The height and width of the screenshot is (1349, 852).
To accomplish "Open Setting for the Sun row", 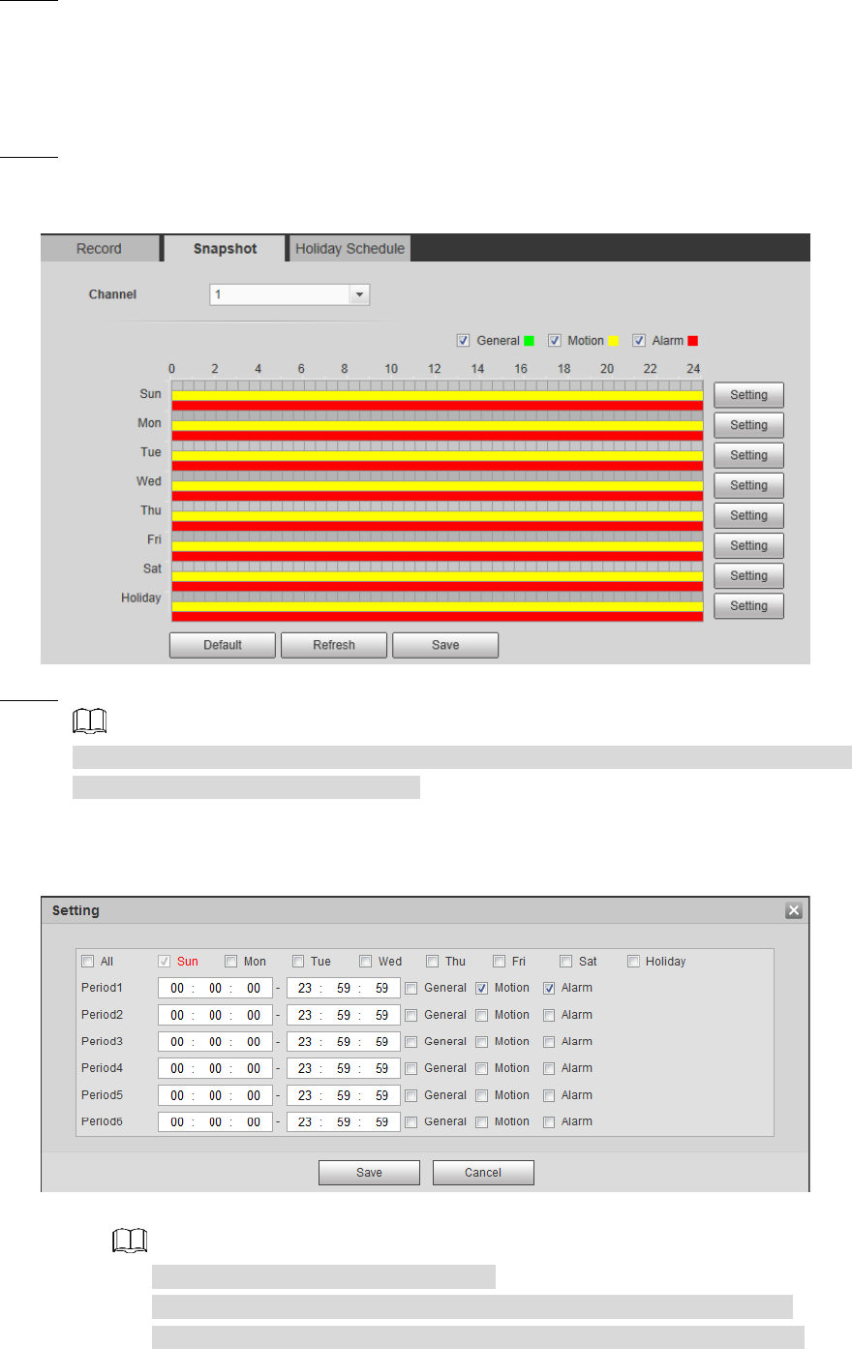I will [748, 395].
